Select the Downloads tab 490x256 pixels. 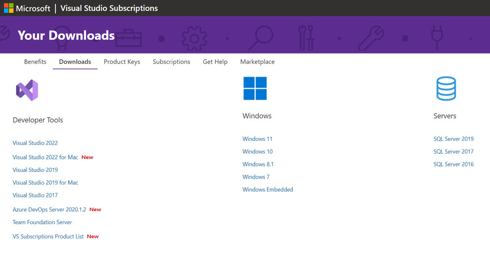75,62
